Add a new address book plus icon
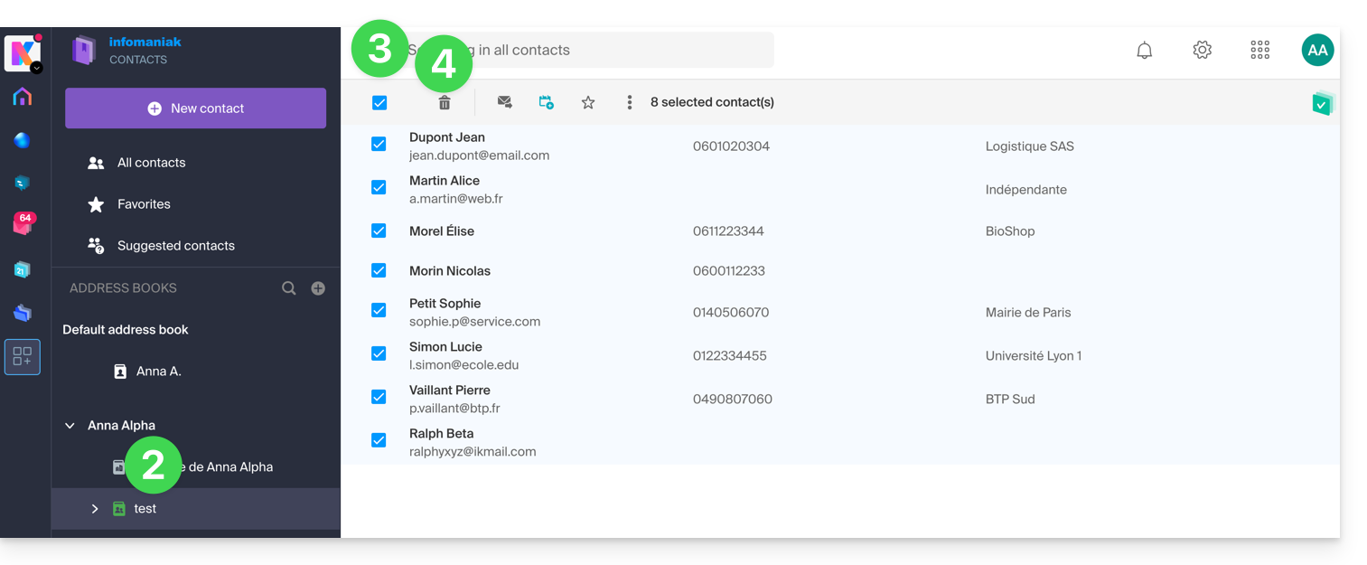Image resolution: width=1367 pixels, height=565 pixels. 318,288
